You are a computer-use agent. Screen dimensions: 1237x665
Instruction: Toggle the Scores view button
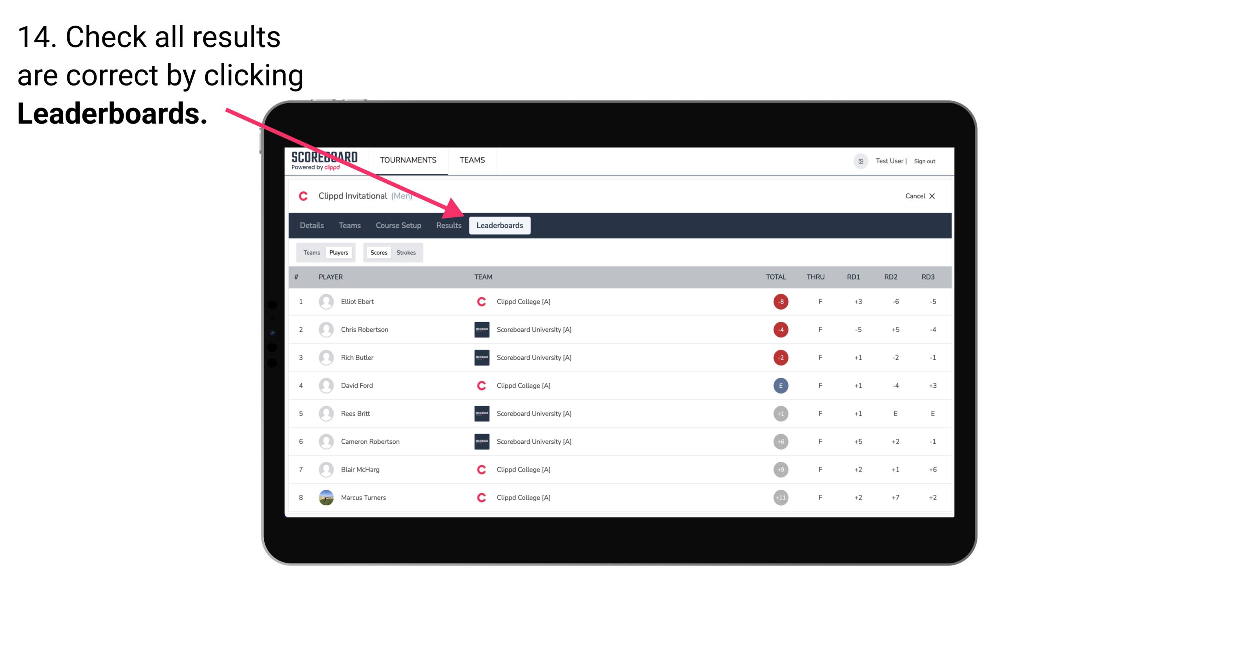point(378,252)
